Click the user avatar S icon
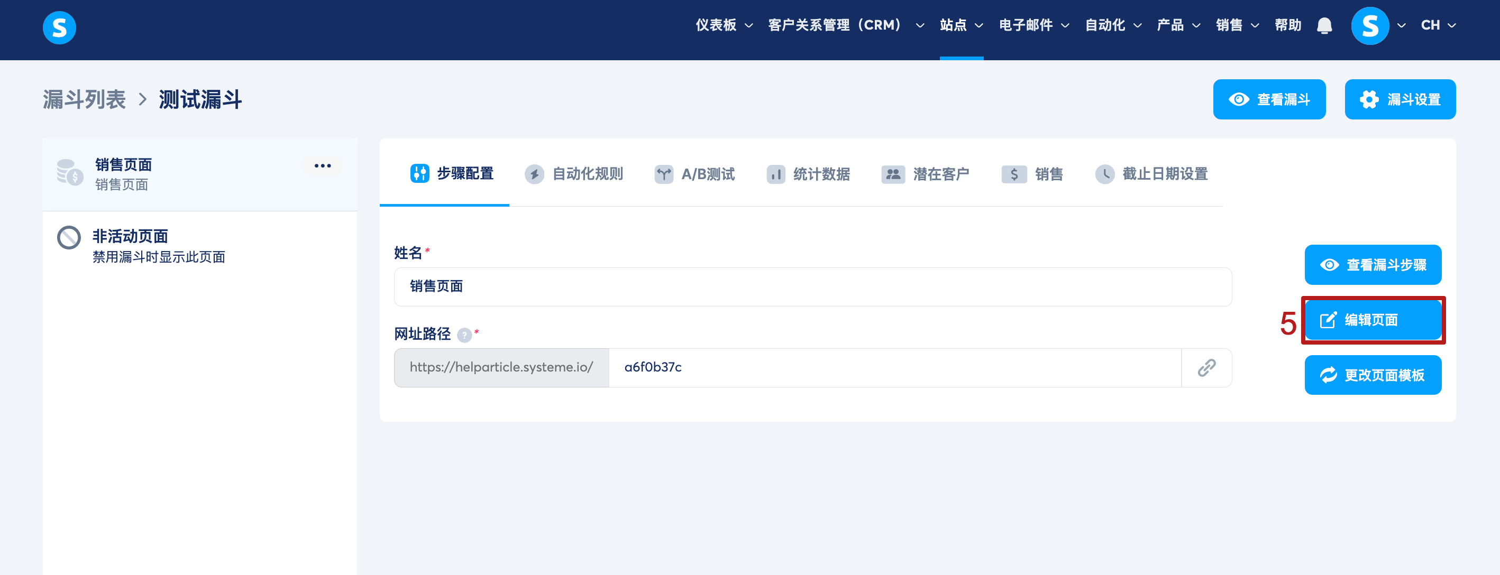This screenshot has height=575, width=1500. [1369, 26]
